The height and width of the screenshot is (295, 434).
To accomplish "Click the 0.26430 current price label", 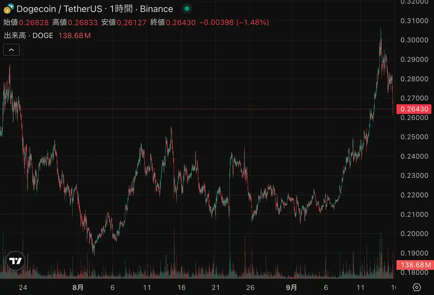I will tap(415, 109).
